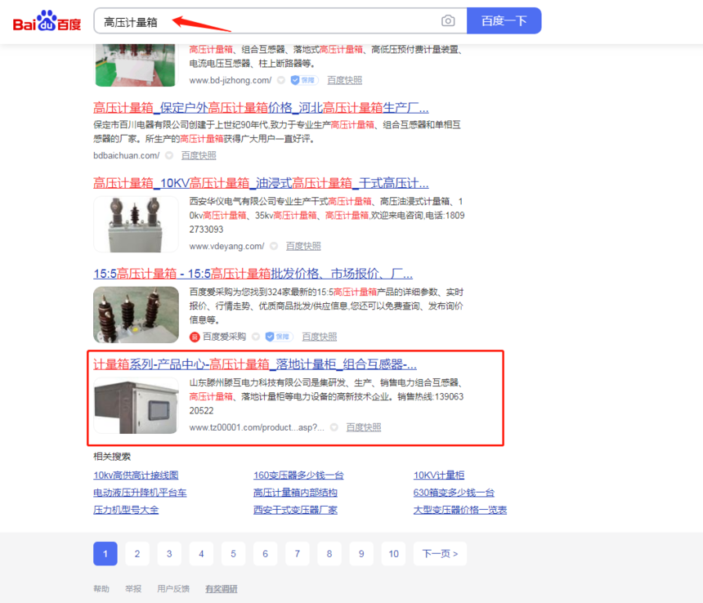Open related search 大型变压器价格一览表

pyautogui.click(x=460, y=510)
